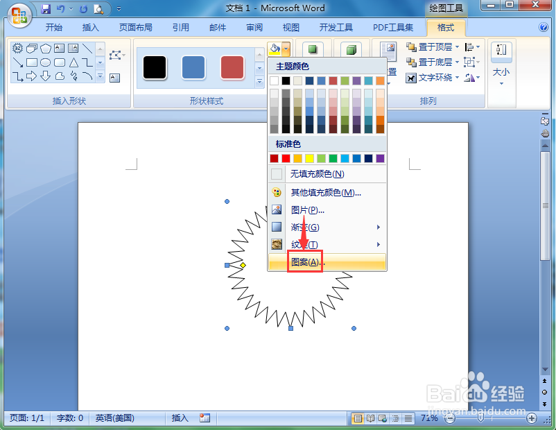Switch to full screen reading view
This screenshot has width=556, height=430.
coord(370,419)
